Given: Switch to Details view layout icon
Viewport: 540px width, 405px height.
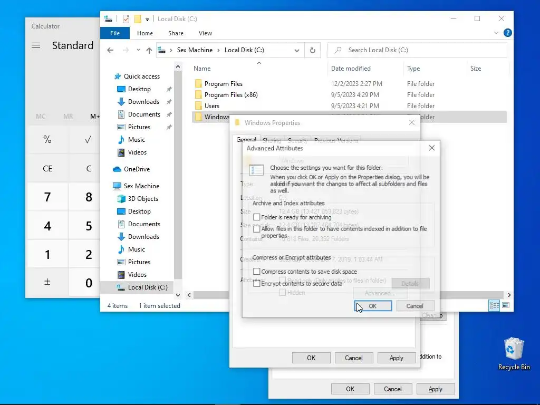Looking at the screenshot, I should 494,305.
